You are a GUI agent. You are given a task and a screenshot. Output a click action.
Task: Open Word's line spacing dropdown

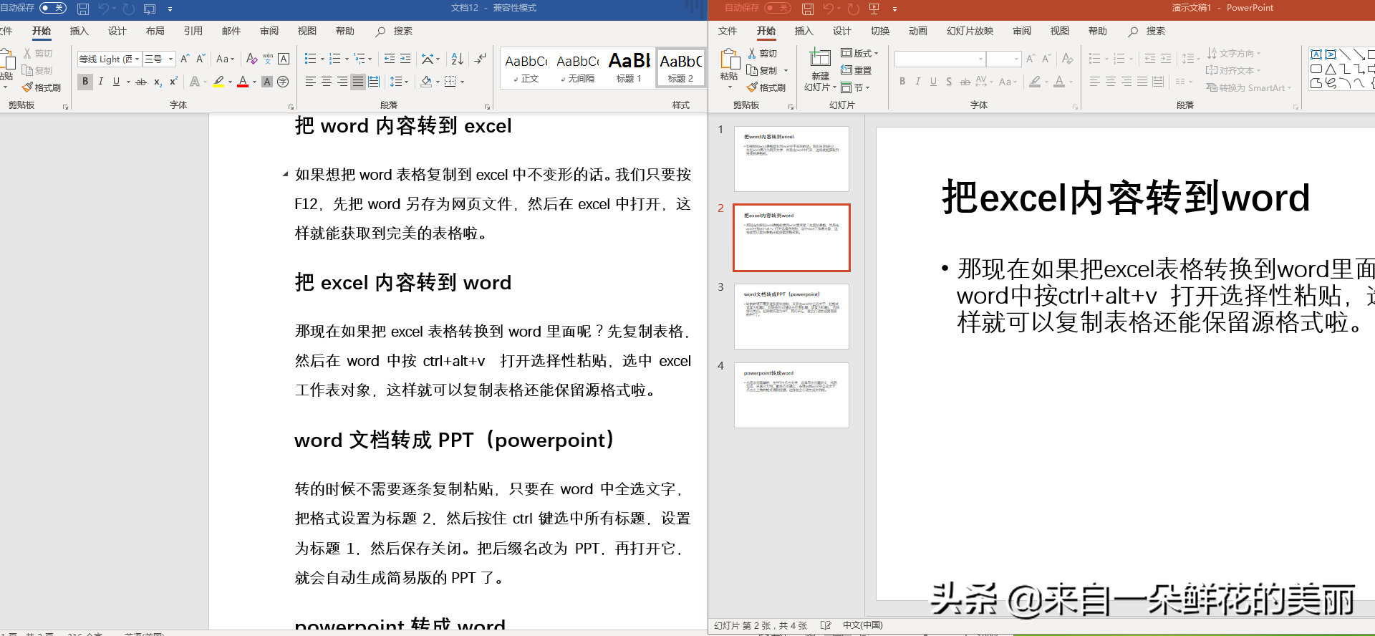[399, 82]
